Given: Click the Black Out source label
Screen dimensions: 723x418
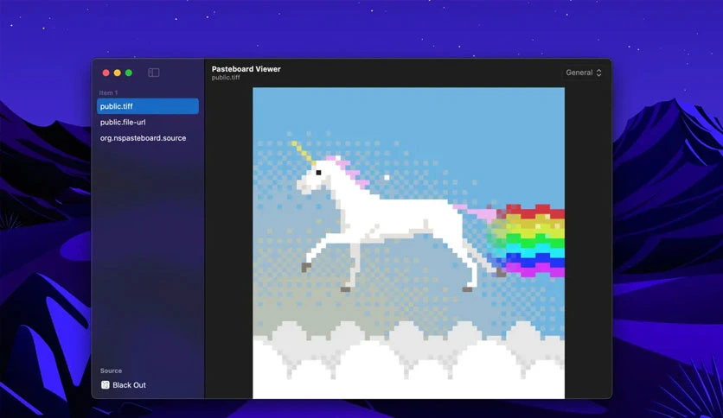Looking at the screenshot, I should (x=129, y=385).
